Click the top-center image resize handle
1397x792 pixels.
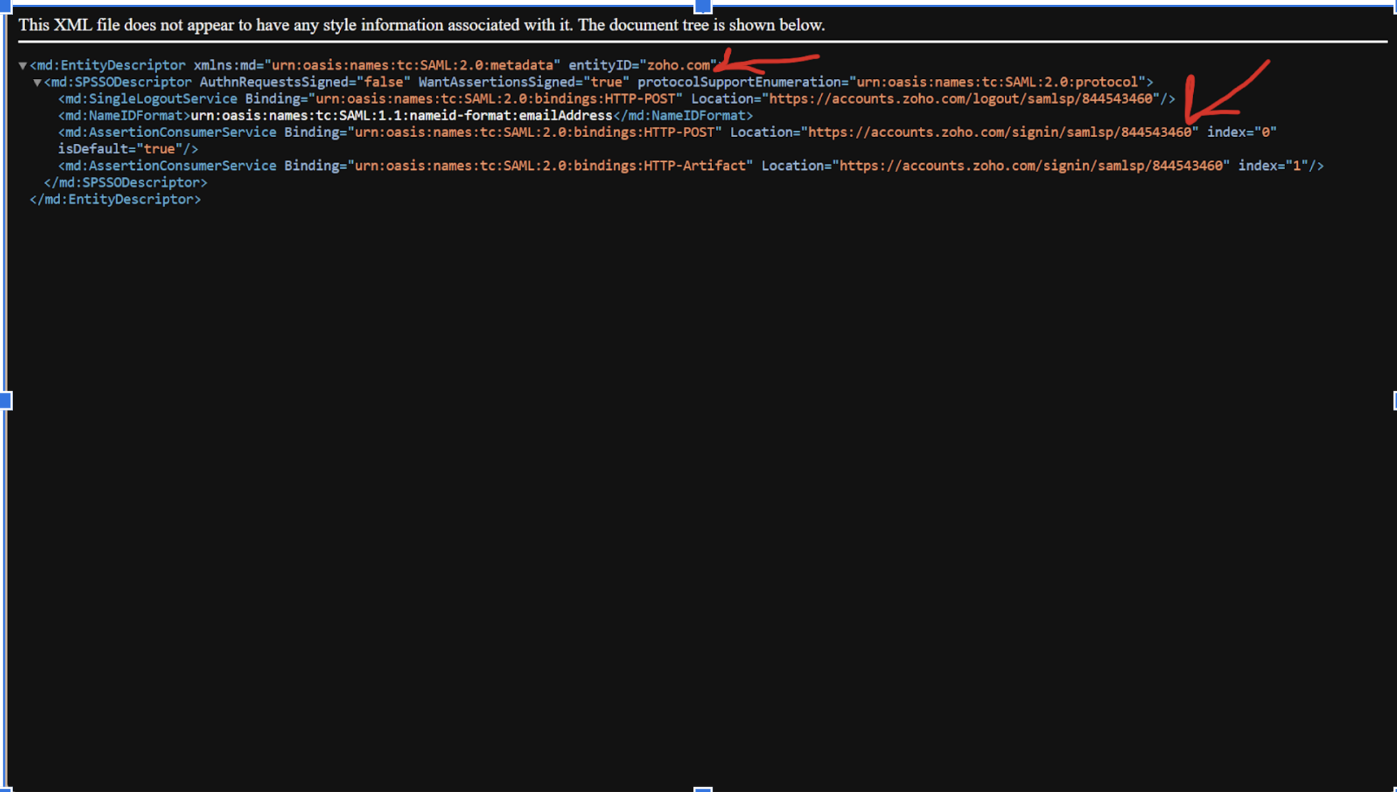[702, 6]
